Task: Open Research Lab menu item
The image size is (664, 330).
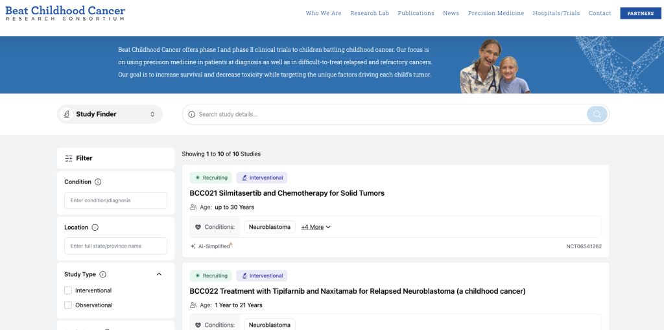Action: (x=370, y=13)
